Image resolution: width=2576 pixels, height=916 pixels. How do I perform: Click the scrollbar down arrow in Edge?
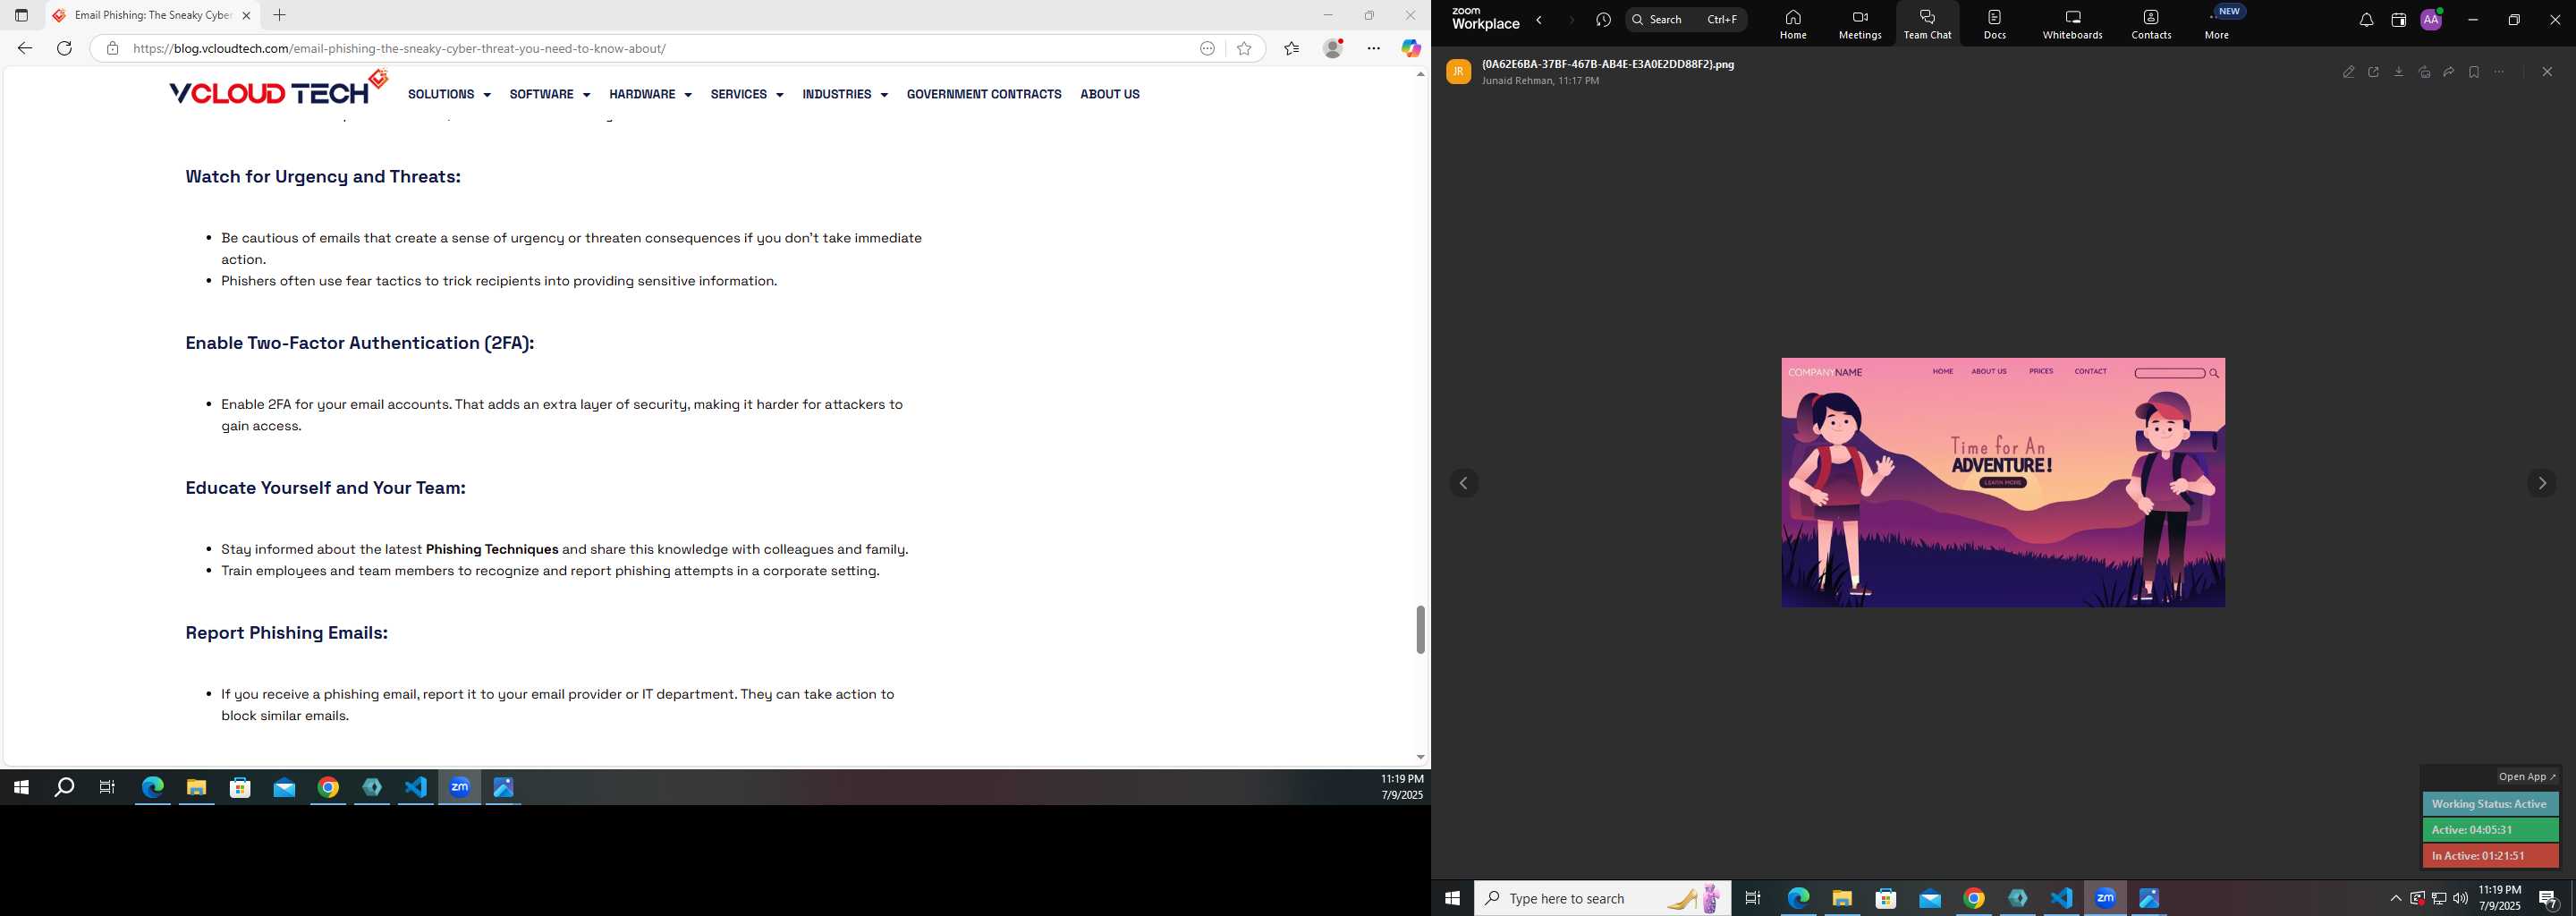pyautogui.click(x=1420, y=757)
